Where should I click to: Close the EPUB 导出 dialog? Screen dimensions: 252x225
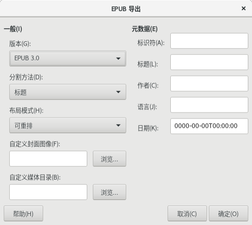[x=244, y=8]
